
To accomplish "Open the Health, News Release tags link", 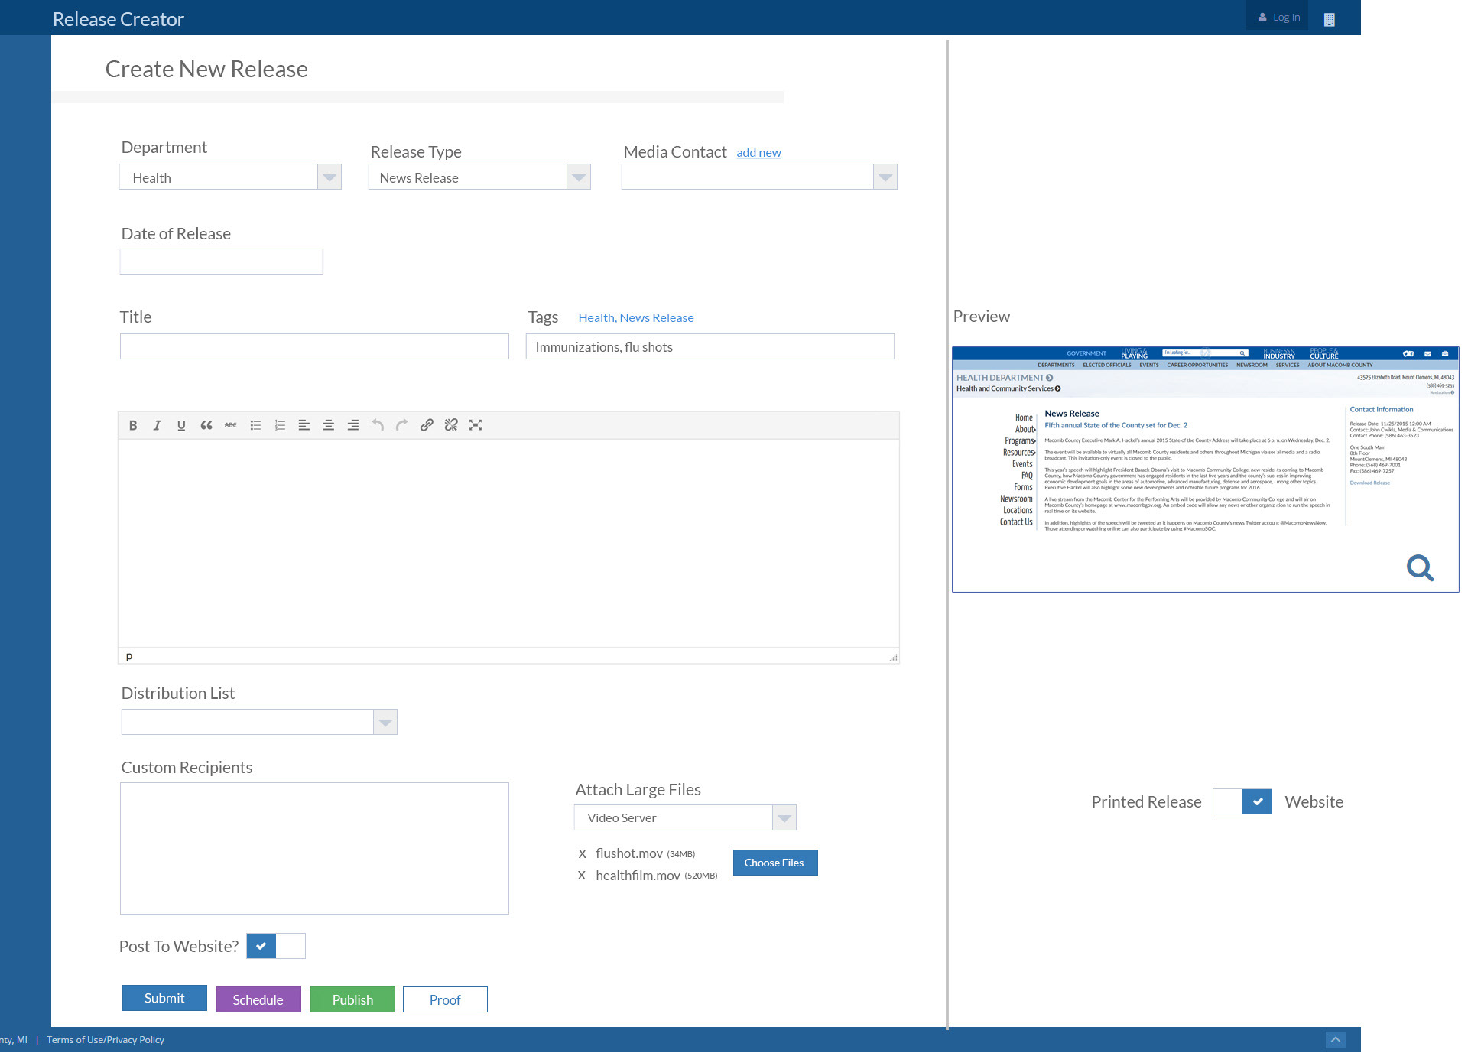I will [x=635, y=317].
